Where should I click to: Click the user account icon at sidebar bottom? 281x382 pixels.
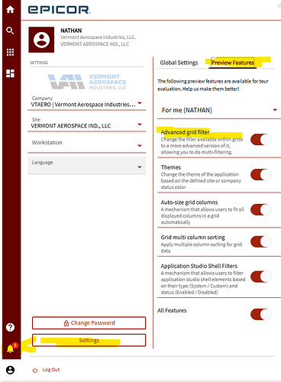pyautogui.click(x=10, y=370)
